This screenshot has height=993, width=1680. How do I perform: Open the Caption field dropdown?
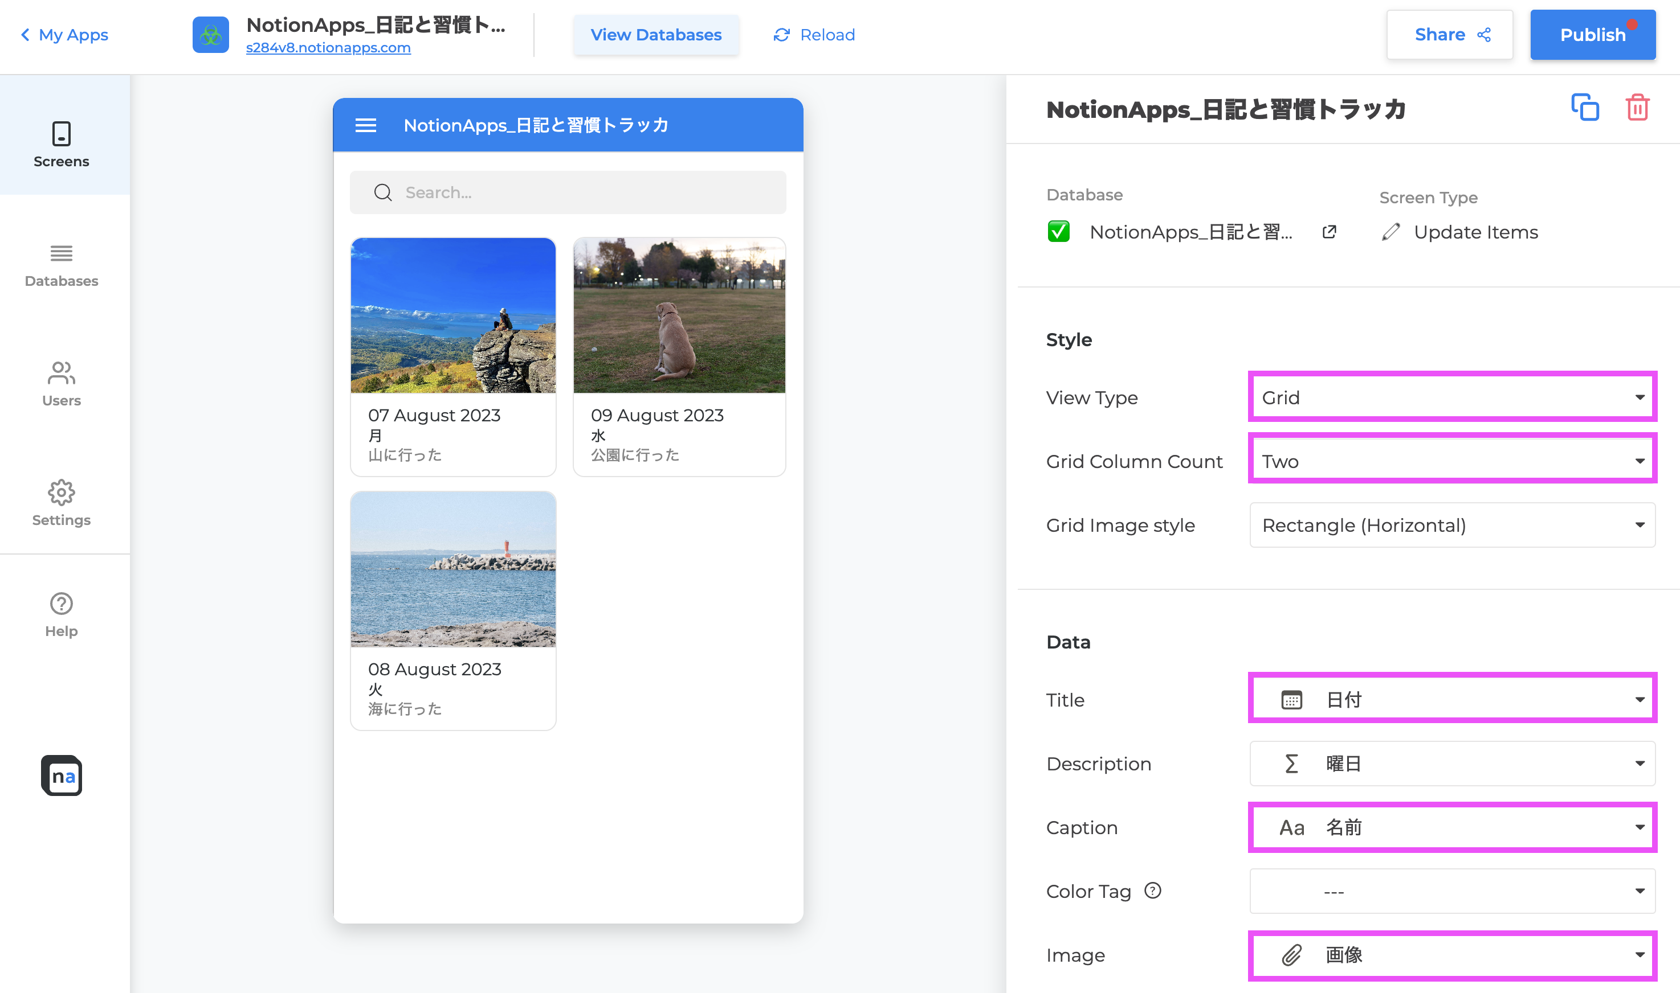1453,828
